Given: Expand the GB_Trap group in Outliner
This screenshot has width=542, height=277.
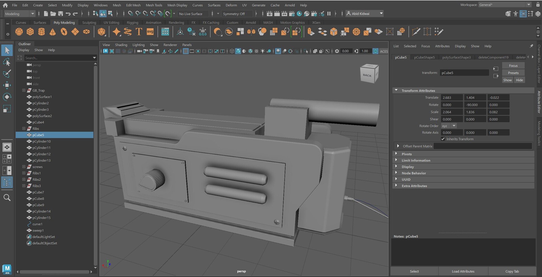Looking at the screenshot, I should click(24, 90).
